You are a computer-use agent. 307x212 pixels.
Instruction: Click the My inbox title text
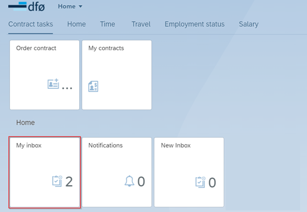[29, 146]
